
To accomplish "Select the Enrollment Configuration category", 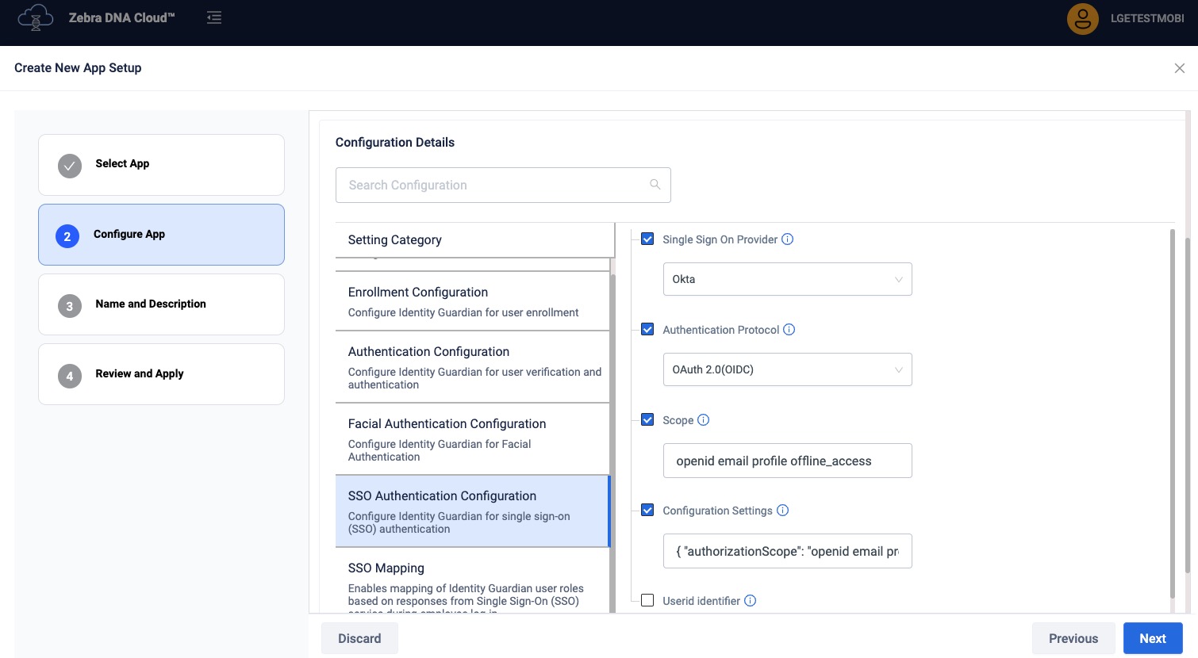I will coord(472,301).
